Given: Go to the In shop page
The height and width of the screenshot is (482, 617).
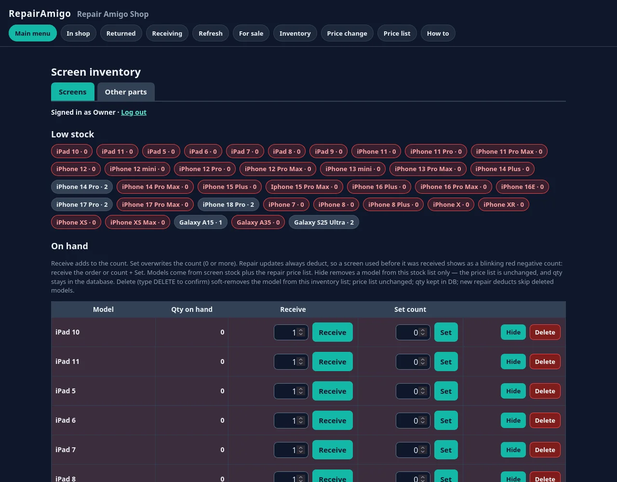Looking at the screenshot, I should (x=79, y=33).
